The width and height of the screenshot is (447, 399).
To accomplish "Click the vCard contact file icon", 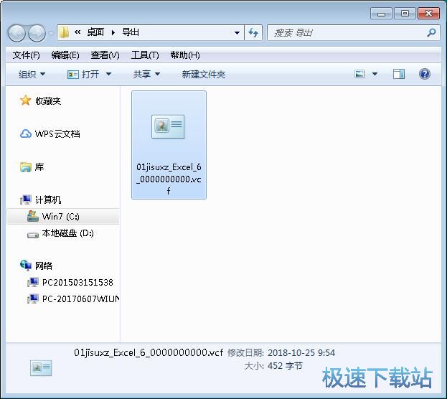I will click(x=168, y=126).
